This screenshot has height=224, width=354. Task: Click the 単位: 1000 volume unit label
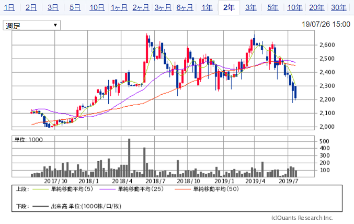28,140
